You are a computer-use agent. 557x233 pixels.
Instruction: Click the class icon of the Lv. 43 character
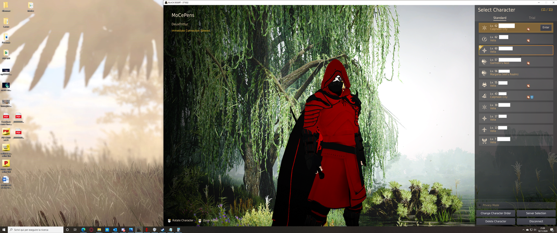tap(484, 96)
